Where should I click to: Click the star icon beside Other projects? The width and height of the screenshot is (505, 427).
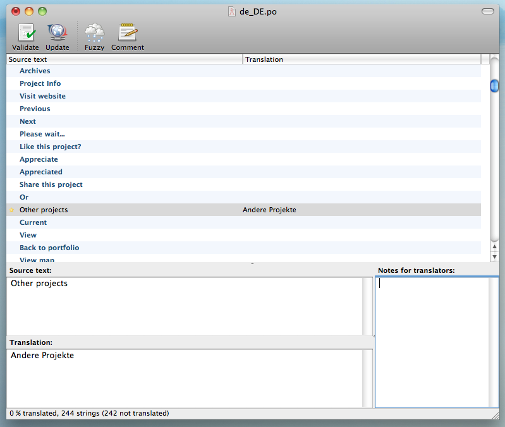[x=11, y=210]
